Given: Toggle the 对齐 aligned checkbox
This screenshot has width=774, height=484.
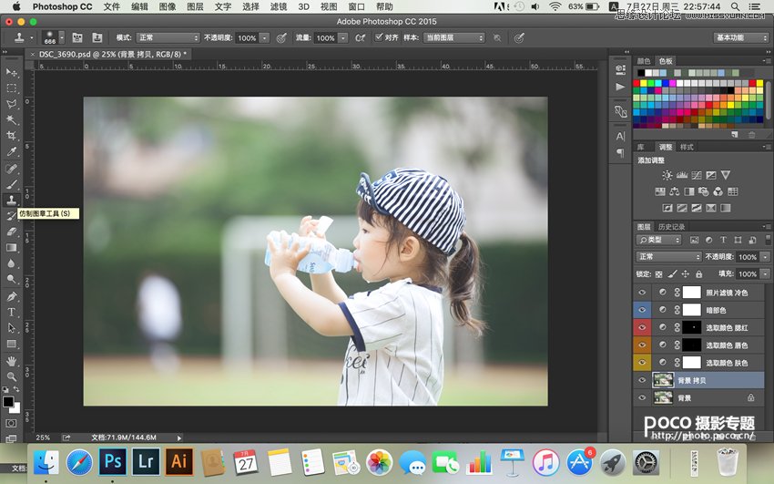Looking at the screenshot, I should (x=379, y=37).
